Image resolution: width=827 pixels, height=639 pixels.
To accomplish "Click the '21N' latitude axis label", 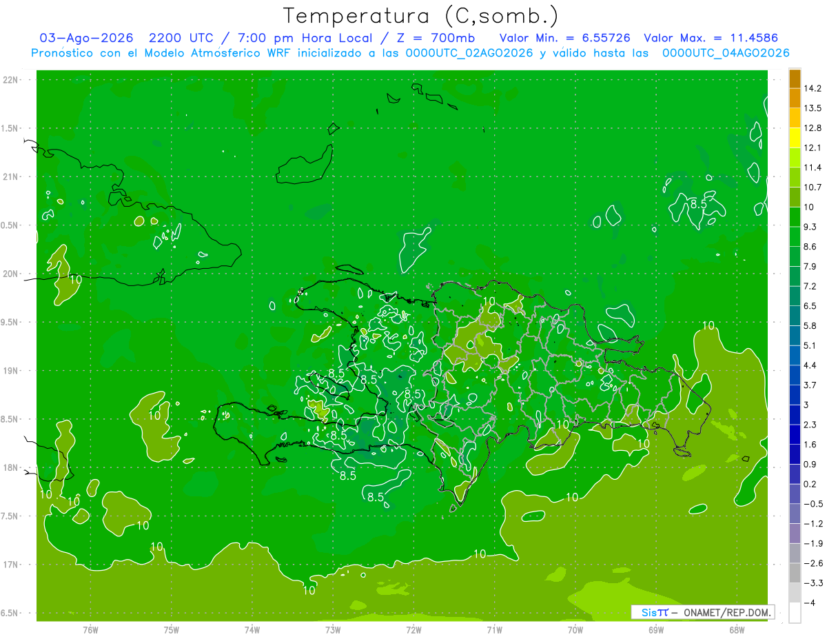I will click(x=11, y=177).
